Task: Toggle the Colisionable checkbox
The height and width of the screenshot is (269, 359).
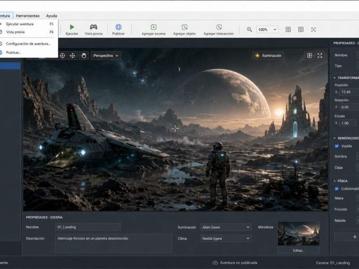Action: [337, 189]
